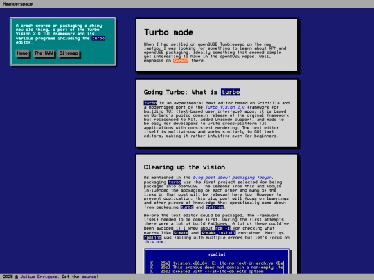The height and width of the screenshot is (280, 374).
Task: Click the Home button in sidebar
Action: (22, 53)
